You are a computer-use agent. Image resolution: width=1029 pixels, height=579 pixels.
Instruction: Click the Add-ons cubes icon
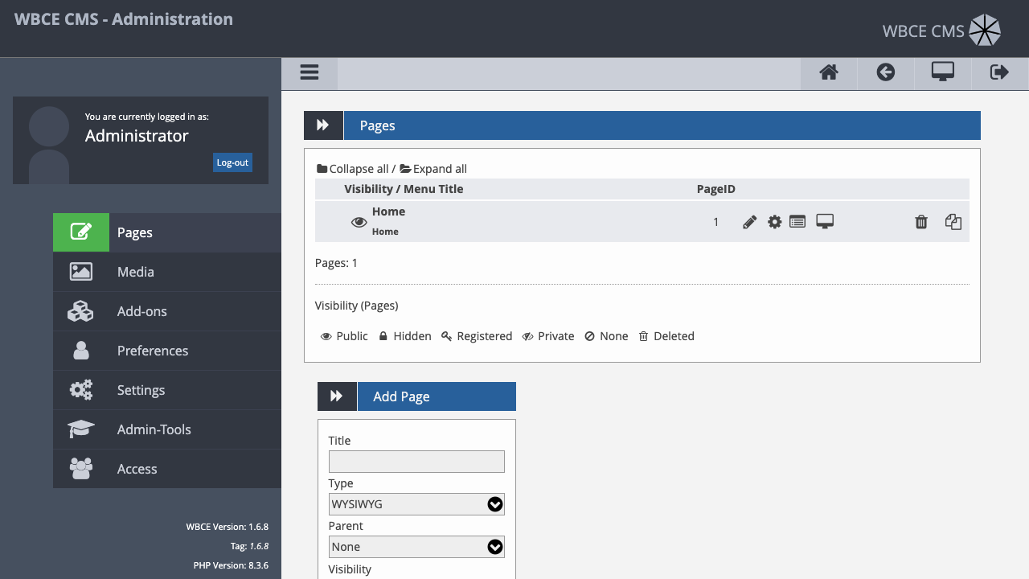[80, 311]
